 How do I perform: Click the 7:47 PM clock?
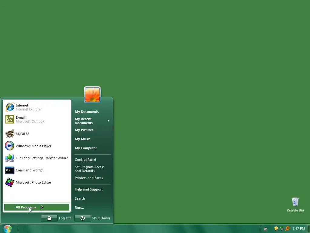point(298,228)
